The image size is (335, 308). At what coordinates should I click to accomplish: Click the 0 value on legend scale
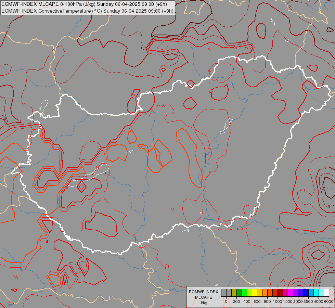(226, 301)
